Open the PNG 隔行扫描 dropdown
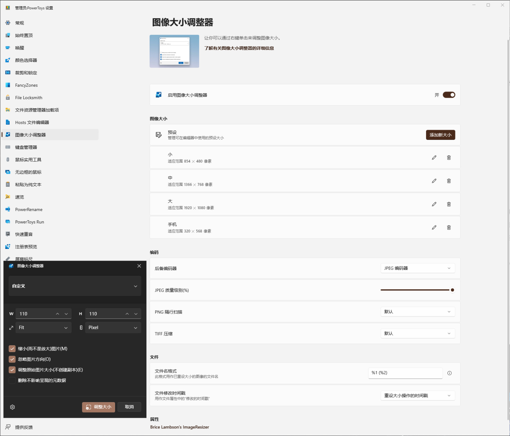The width and height of the screenshot is (510, 436). pyautogui.click(x=418, y=312)
